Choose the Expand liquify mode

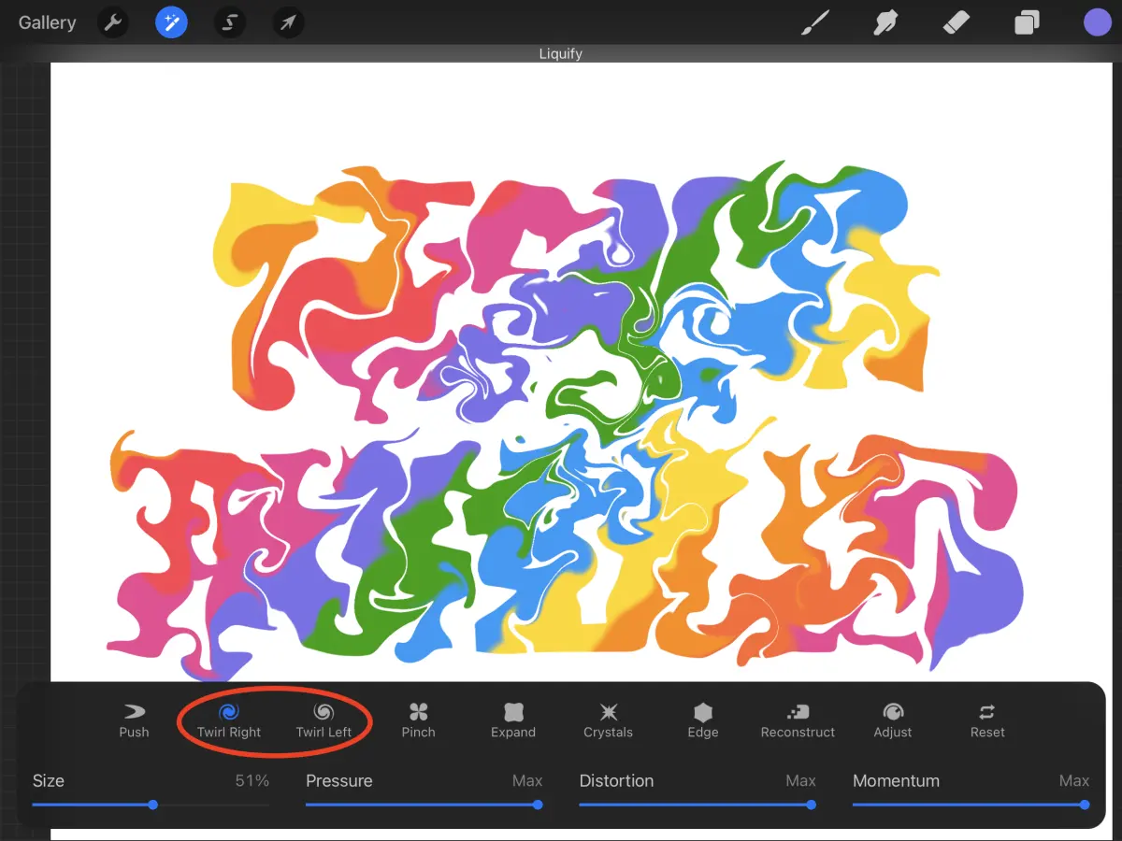click(x=513, y=721)
